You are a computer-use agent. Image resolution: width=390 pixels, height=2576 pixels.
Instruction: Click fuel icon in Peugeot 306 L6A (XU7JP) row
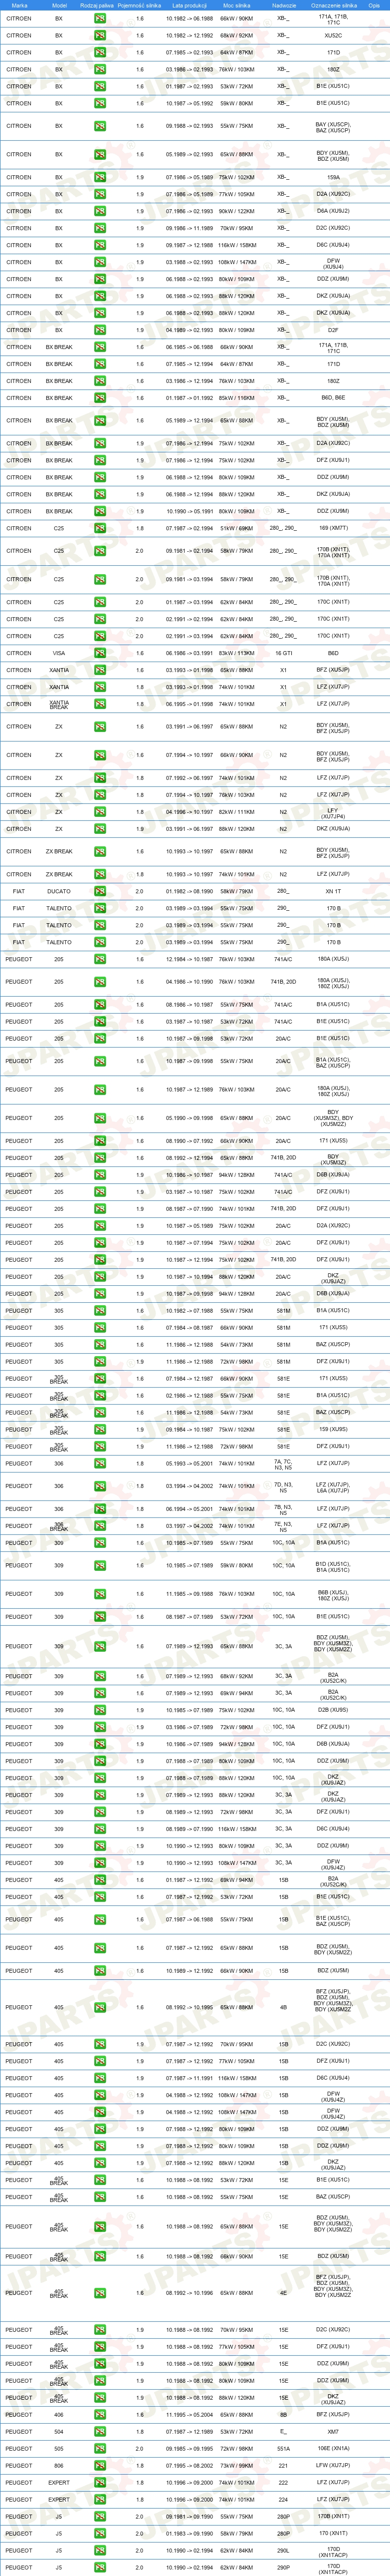pyautogui.click(x=100, y=1486)
